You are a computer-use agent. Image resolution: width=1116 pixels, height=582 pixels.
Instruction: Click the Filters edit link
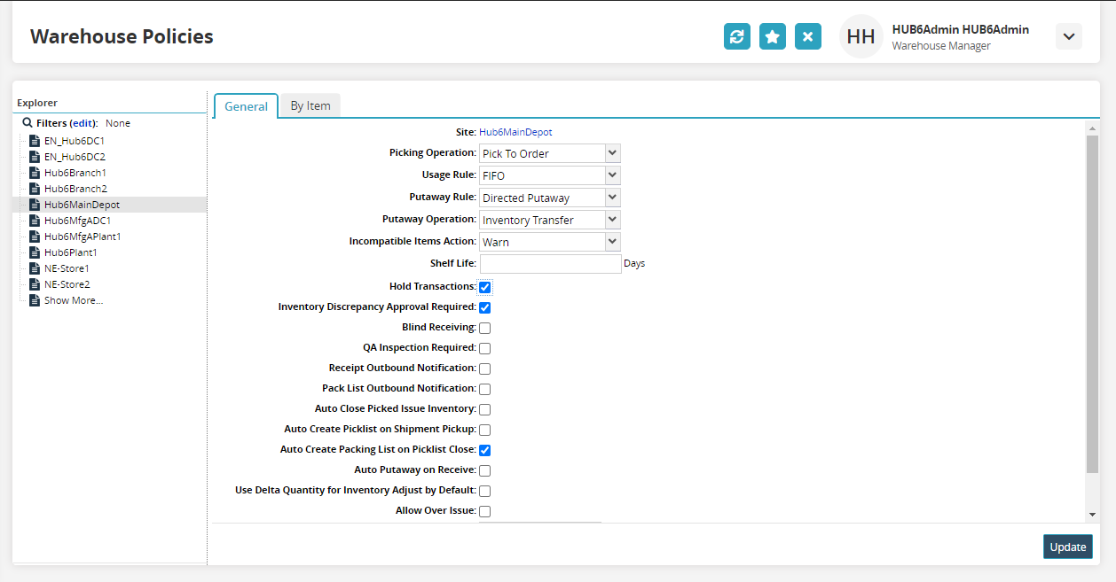click(x=83, y=123)
